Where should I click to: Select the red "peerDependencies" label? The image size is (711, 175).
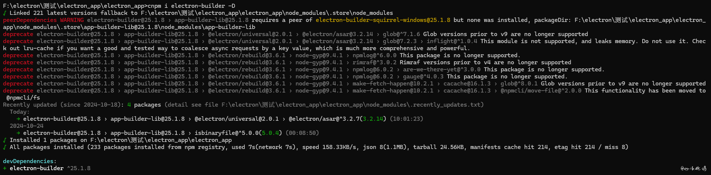[30, 20]
